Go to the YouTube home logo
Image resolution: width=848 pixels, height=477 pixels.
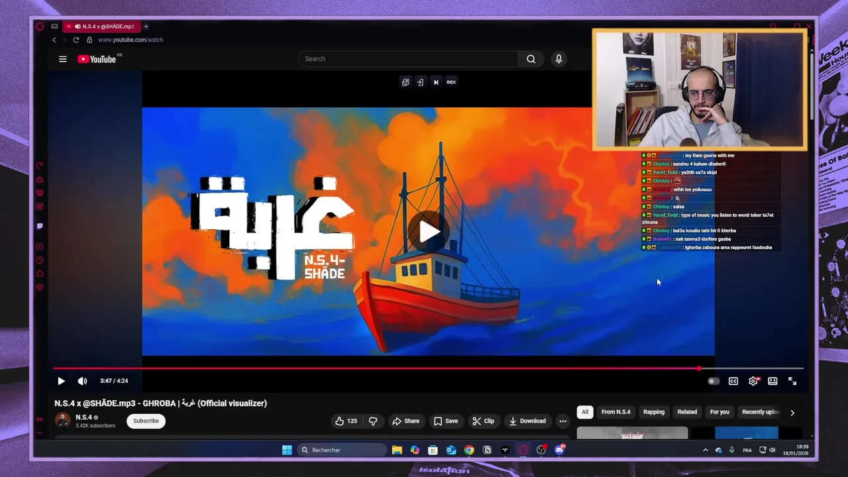coord(97,59)
